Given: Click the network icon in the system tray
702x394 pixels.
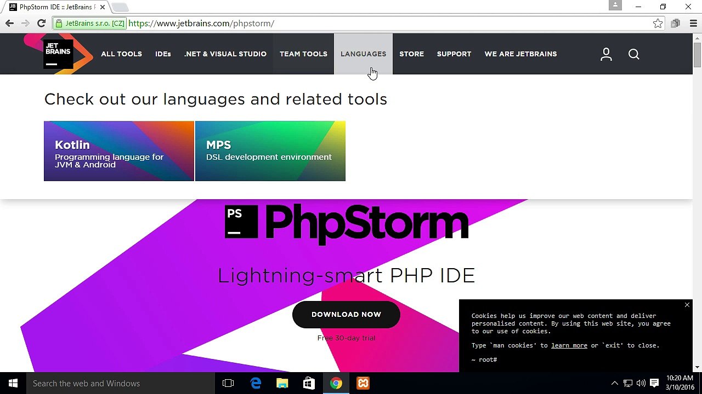Looking at the screenshot, I should click(628, 384).
